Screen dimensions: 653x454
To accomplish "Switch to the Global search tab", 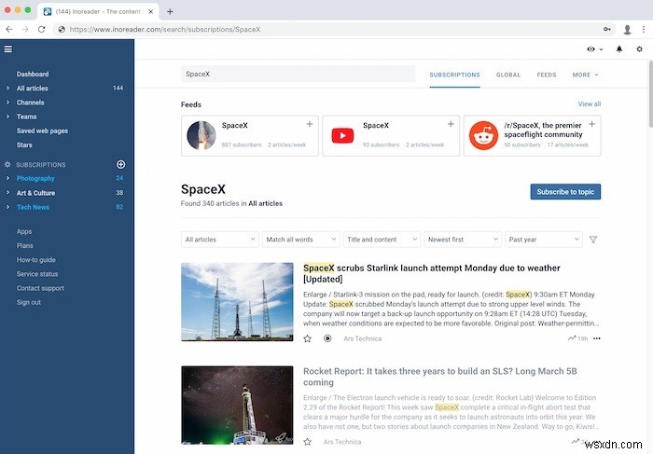I will (x=508, y=75).
